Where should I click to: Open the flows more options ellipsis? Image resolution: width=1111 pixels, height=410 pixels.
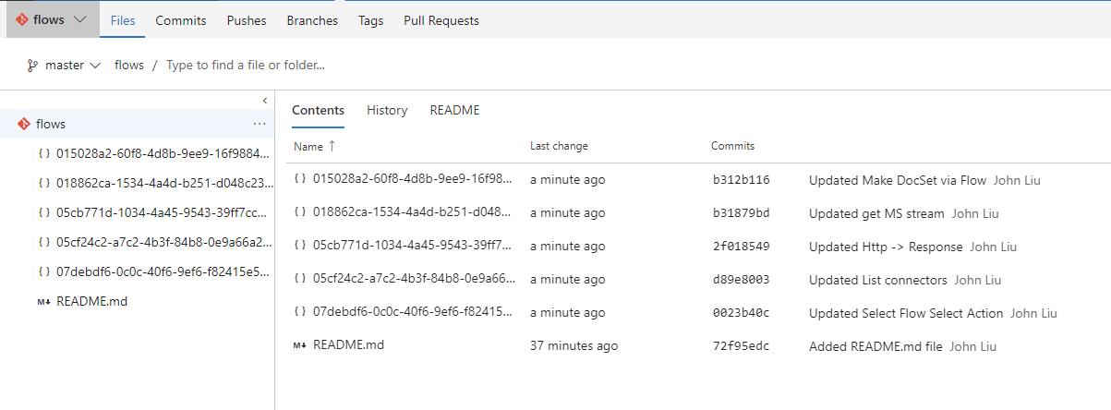260,124
